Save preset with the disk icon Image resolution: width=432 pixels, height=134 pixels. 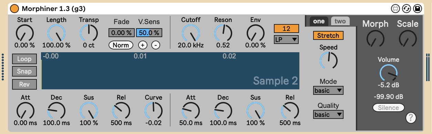(418, 8)
